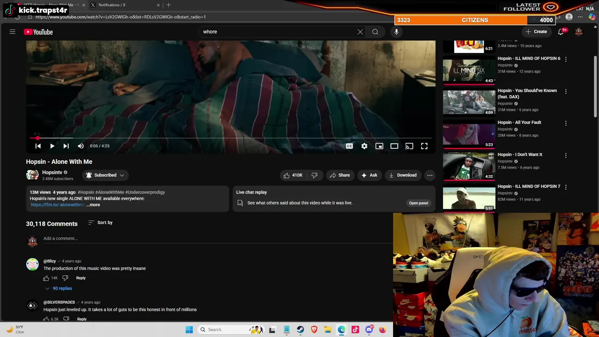599x337 pixels.
Task: Enter fullscreen mode
Action: pos(424,146)
